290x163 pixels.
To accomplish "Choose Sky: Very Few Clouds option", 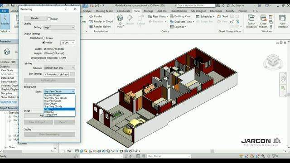I will pyautogui.click(x=59, y=98).
